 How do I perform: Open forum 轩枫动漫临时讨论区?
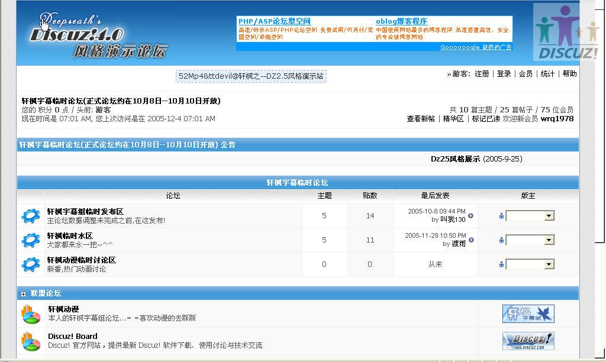point(81,260)
